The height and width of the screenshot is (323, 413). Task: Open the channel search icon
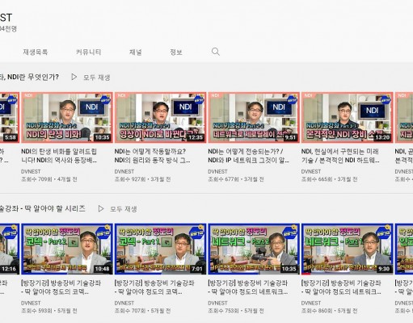pyautogui.click(x=216, y=52)
